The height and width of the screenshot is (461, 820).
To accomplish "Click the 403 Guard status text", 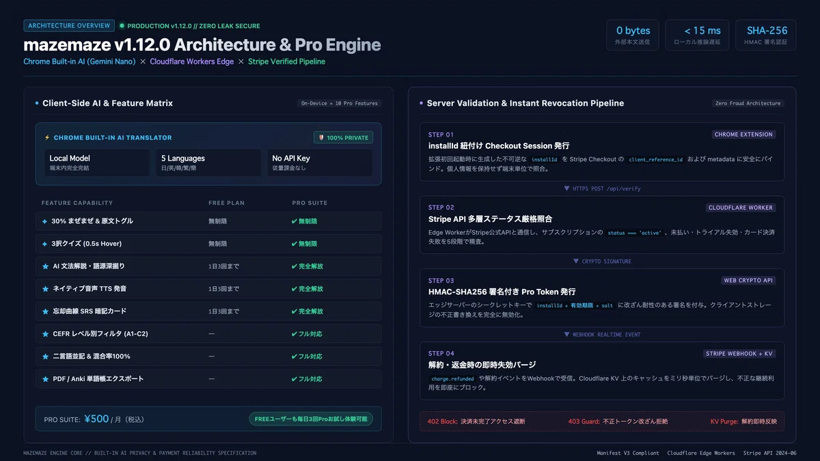I will tap(618, 421).
